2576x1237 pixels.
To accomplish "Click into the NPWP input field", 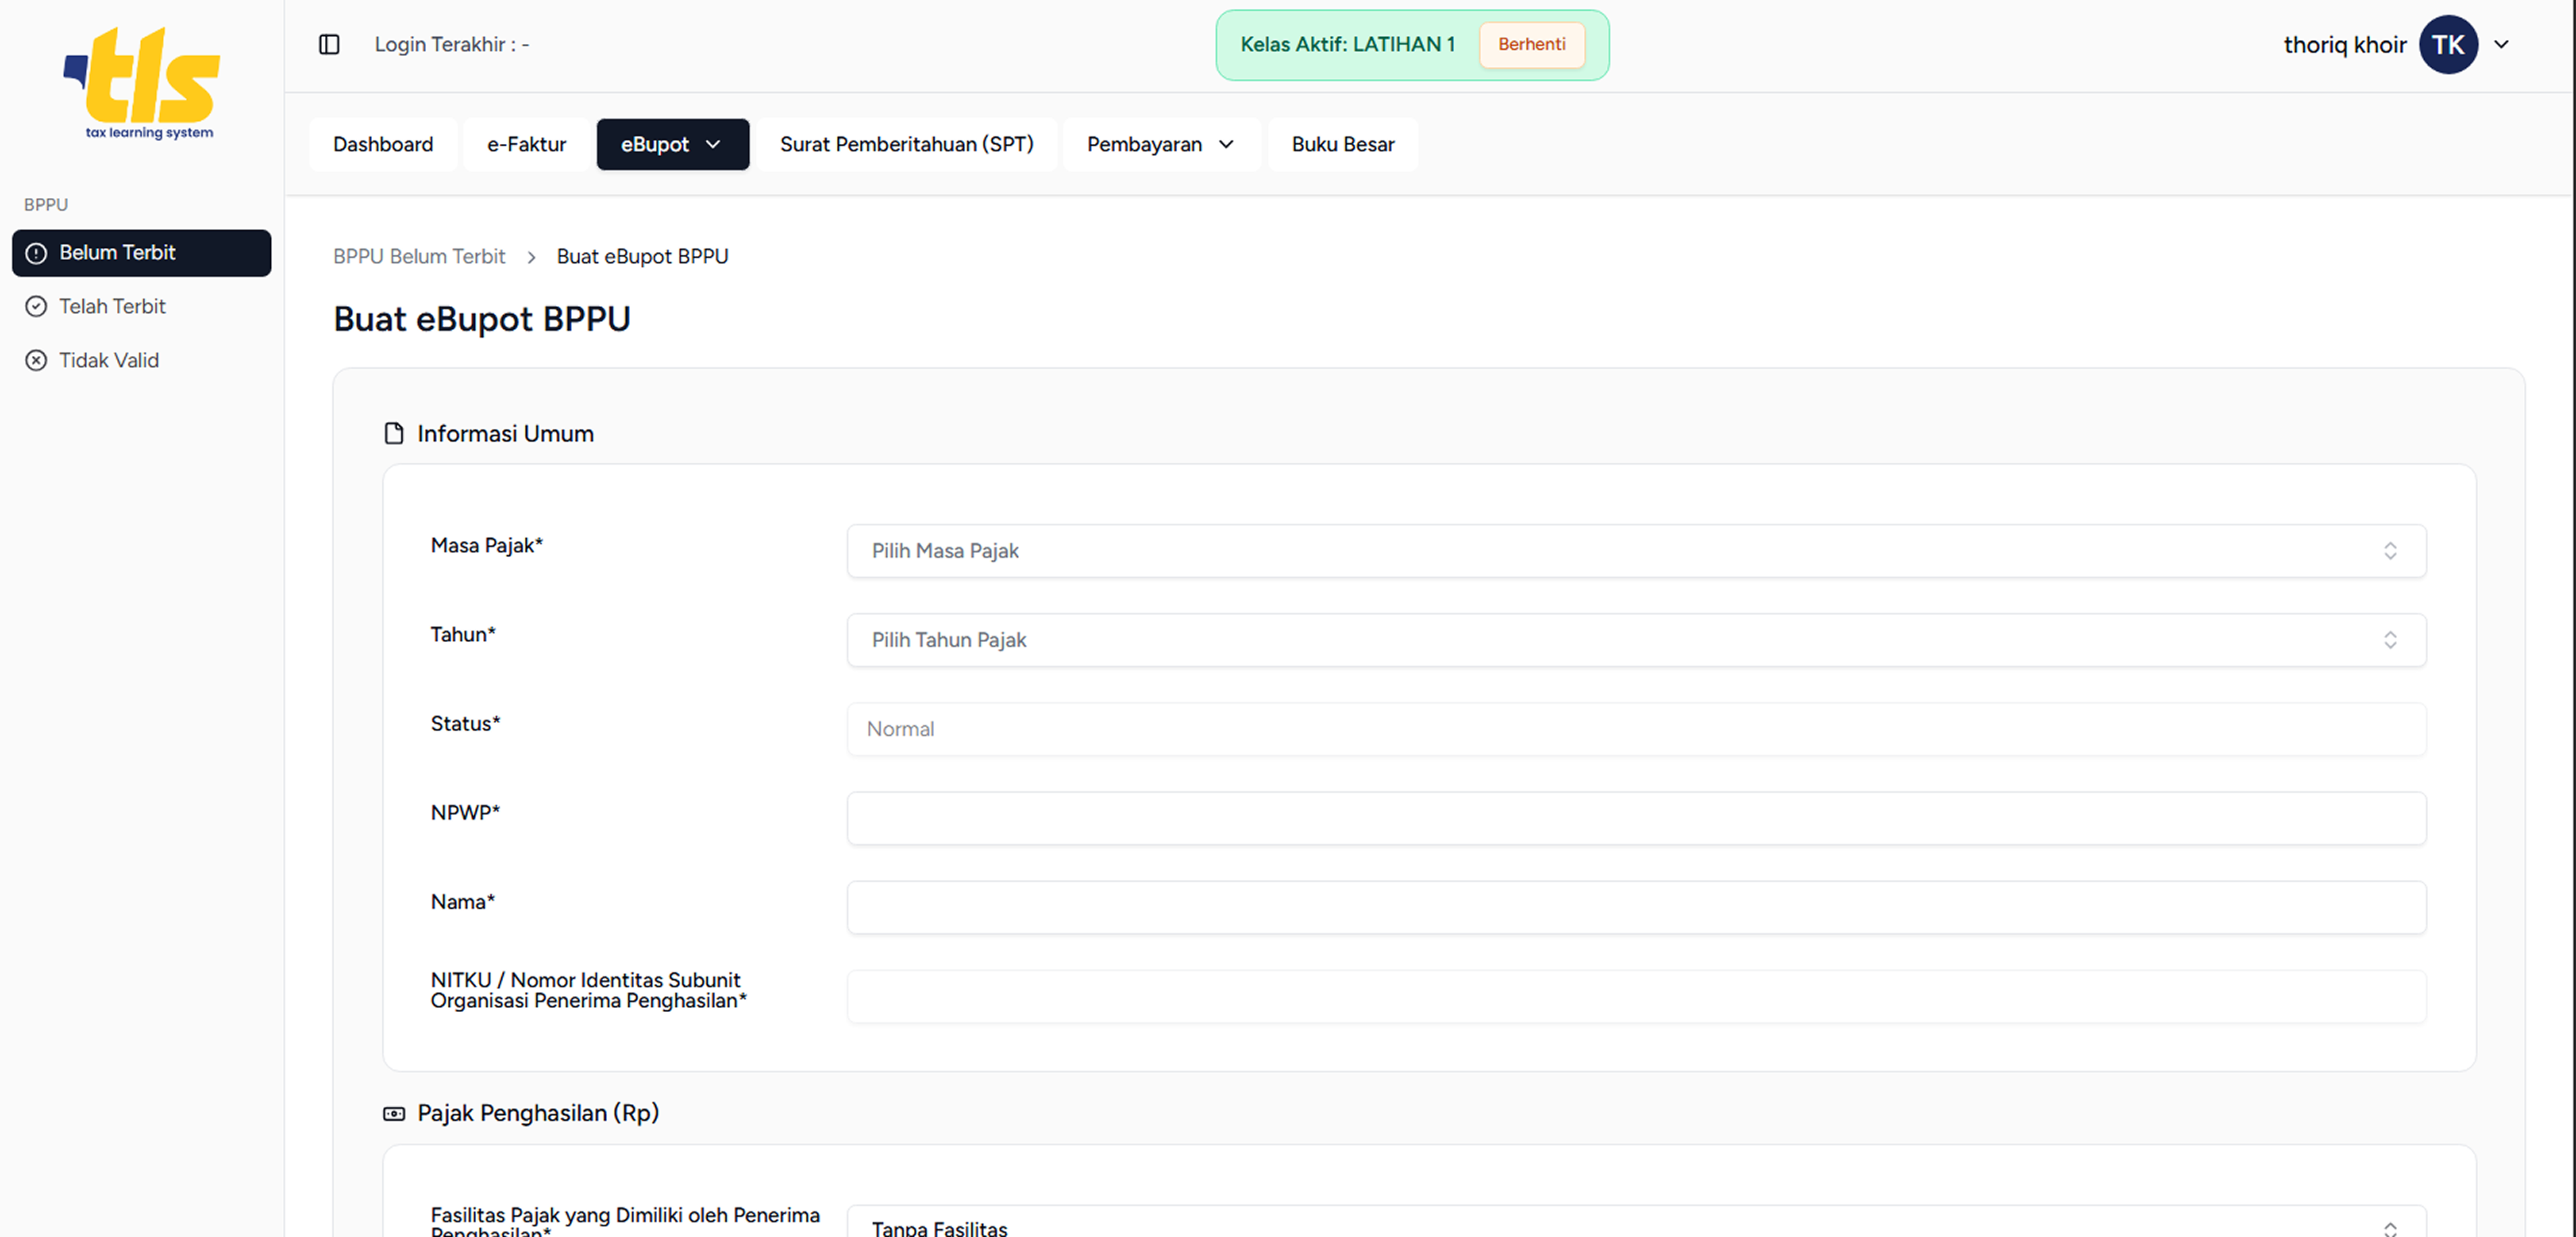I will [1636, 818].
